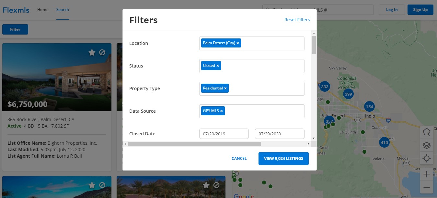
Task: Center map on my location
Action: pyautogui.click(x=427, y=159)
